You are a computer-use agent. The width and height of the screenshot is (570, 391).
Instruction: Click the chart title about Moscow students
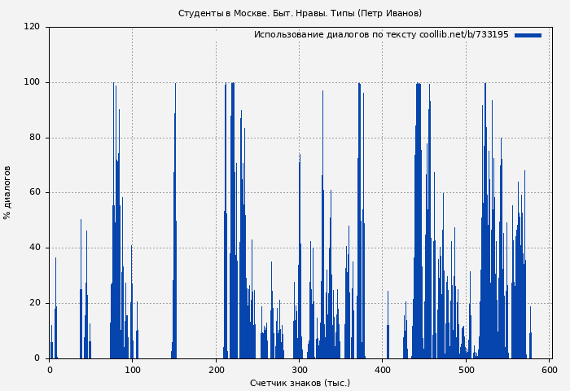point(300,13)
